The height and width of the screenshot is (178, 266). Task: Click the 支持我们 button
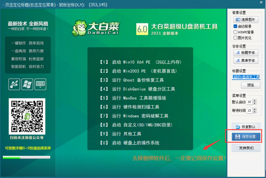pos(246,148)
